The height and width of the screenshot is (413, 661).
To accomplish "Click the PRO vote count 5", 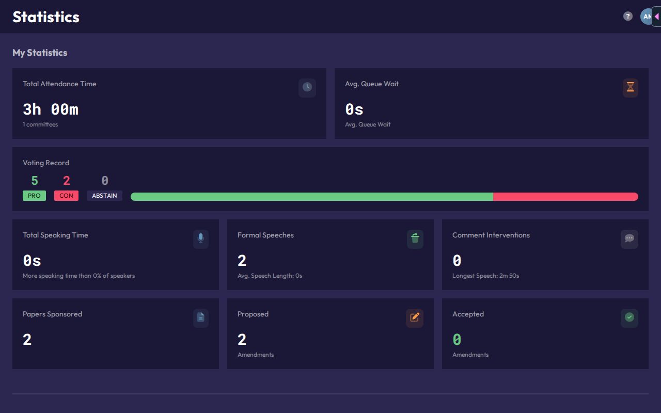I will point(35,181).
